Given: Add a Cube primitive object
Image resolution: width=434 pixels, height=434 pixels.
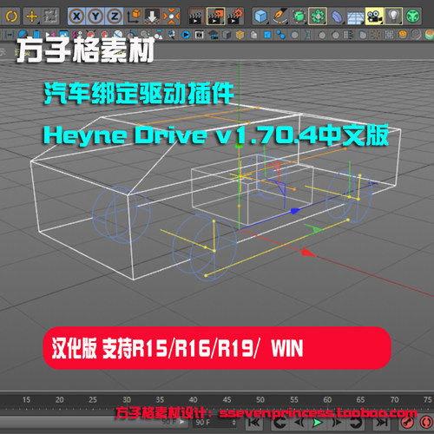Looking at the screenshot, I should (x=261, y=16).
